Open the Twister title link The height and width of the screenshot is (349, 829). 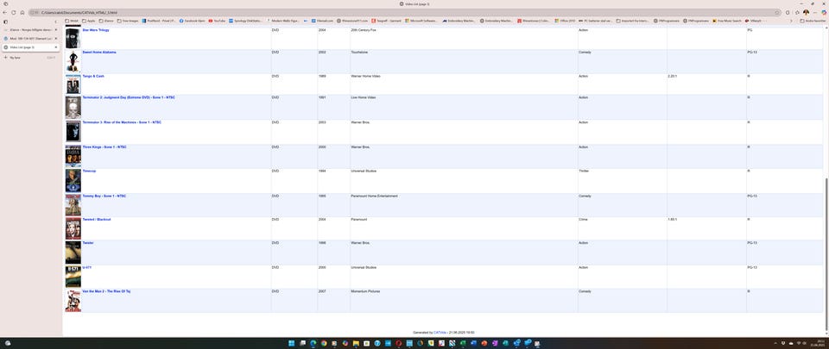[x=88, y=242]
